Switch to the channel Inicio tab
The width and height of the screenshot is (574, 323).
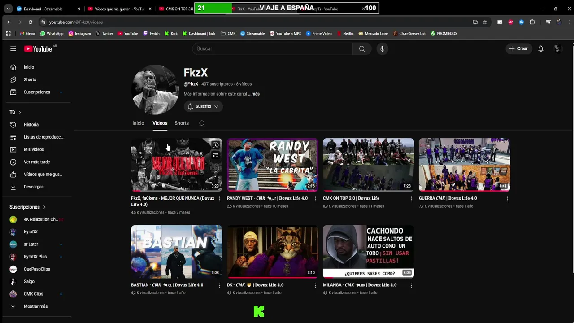138,123
